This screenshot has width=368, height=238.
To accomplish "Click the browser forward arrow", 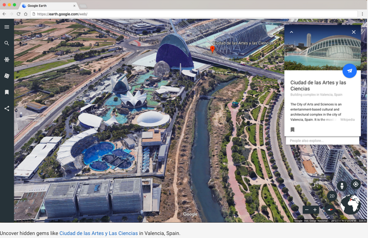I will [x=11, y=14].
